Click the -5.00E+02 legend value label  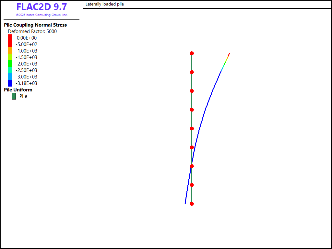coord(27,44)
